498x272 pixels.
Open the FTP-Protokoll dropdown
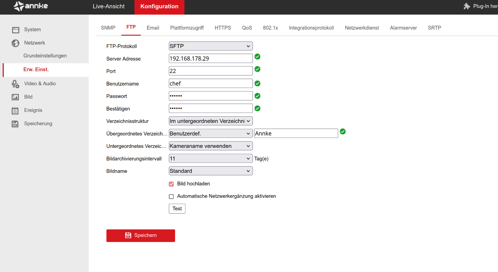tap(210, 46)
